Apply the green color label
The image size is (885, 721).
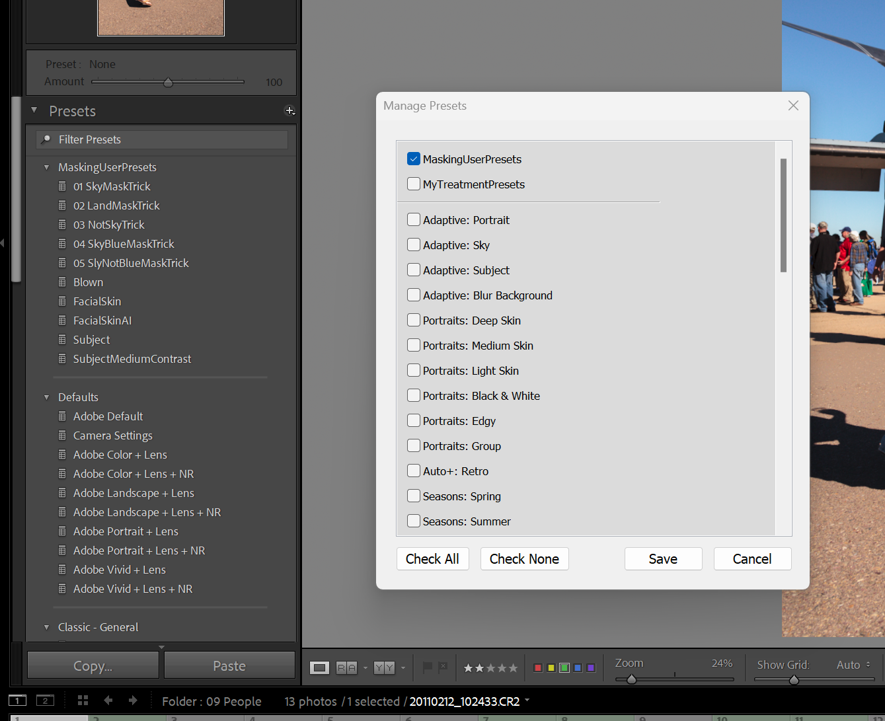(564, 667)
